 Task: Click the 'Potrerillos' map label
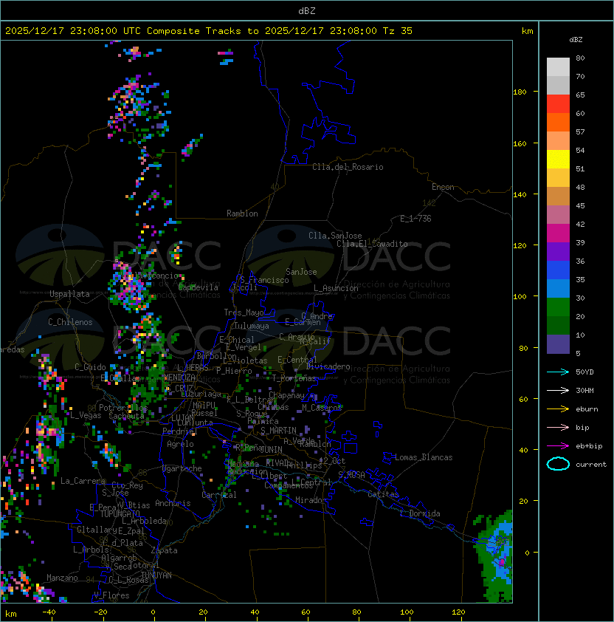[123, 408]
